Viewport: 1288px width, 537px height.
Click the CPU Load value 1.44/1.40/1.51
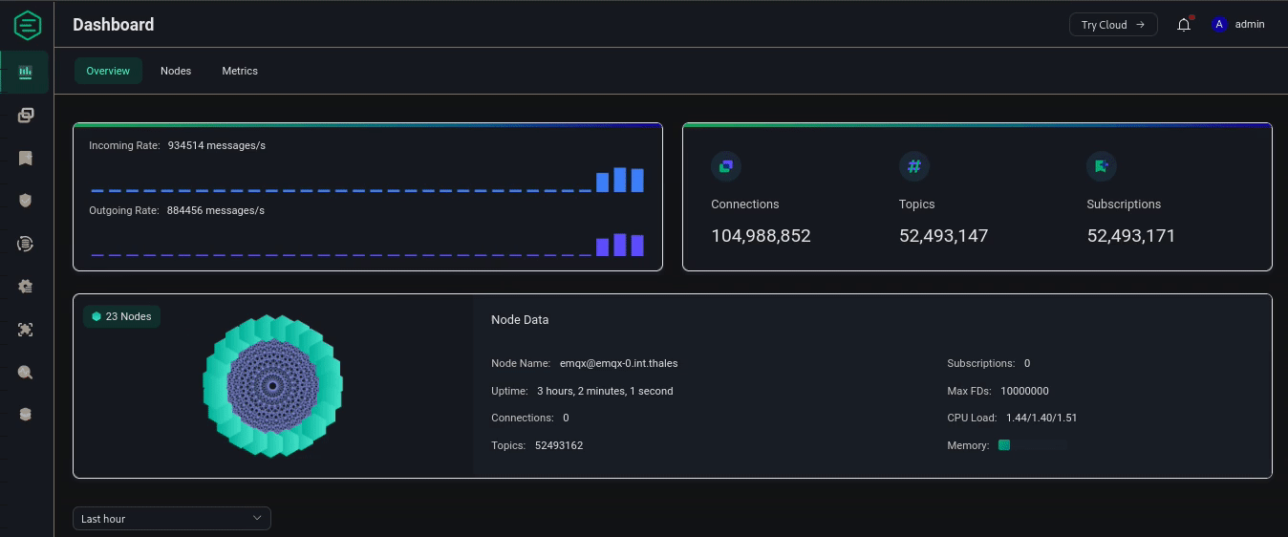click(x=1041, y=418)
